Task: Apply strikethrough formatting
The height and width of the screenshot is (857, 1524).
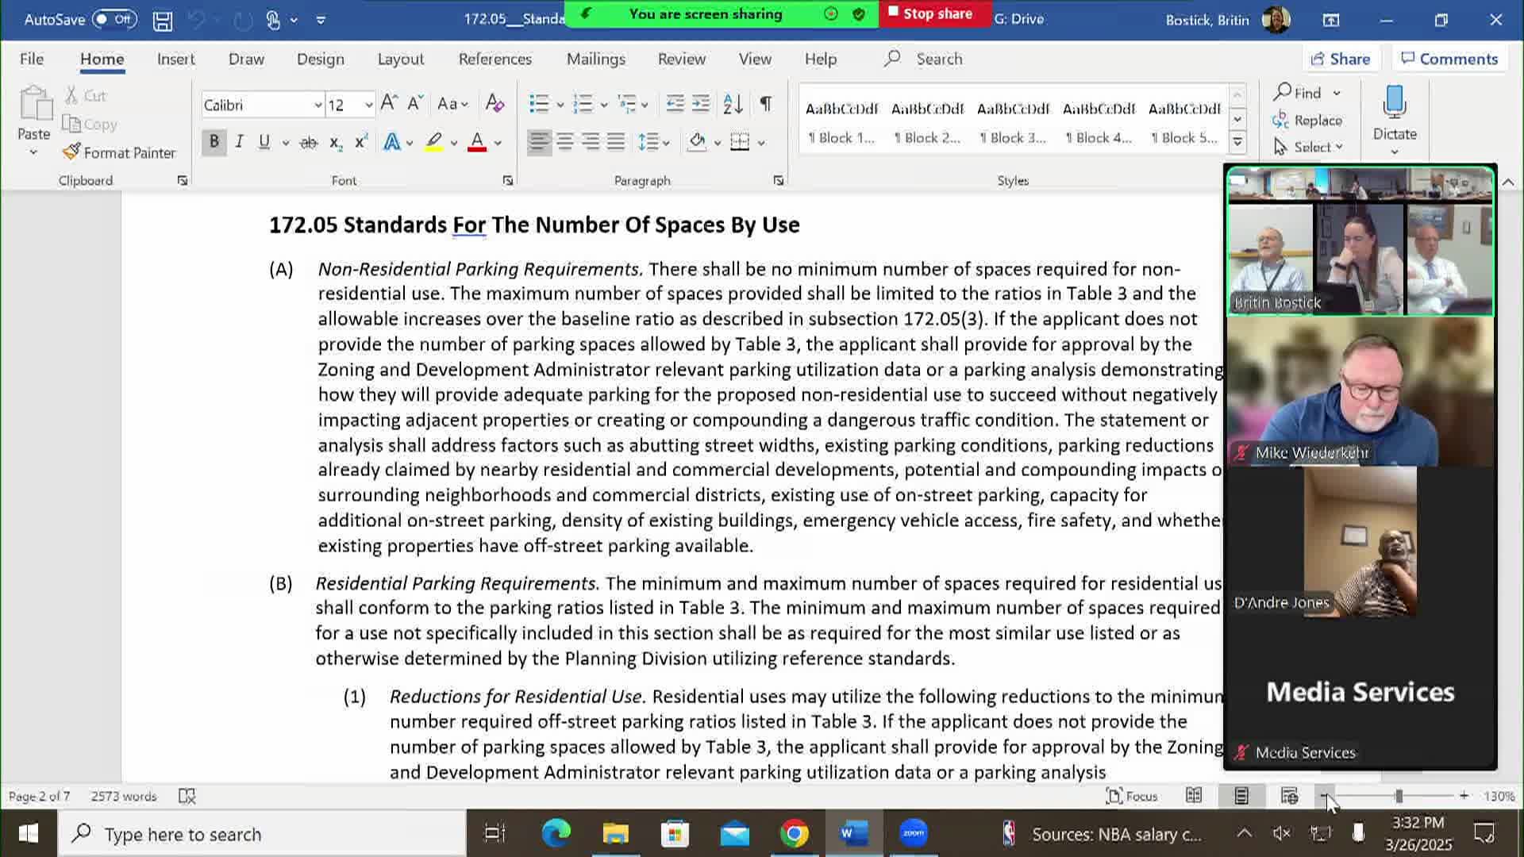Action: pos(308,143)
